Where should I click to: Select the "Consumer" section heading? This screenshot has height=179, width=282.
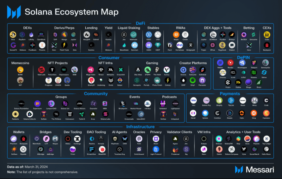pos(109,58)
